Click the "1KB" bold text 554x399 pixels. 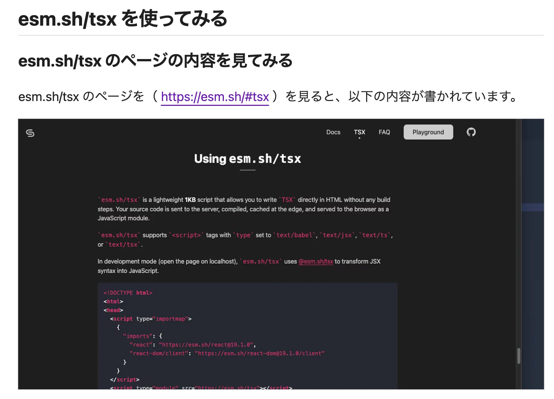point(190,200)
